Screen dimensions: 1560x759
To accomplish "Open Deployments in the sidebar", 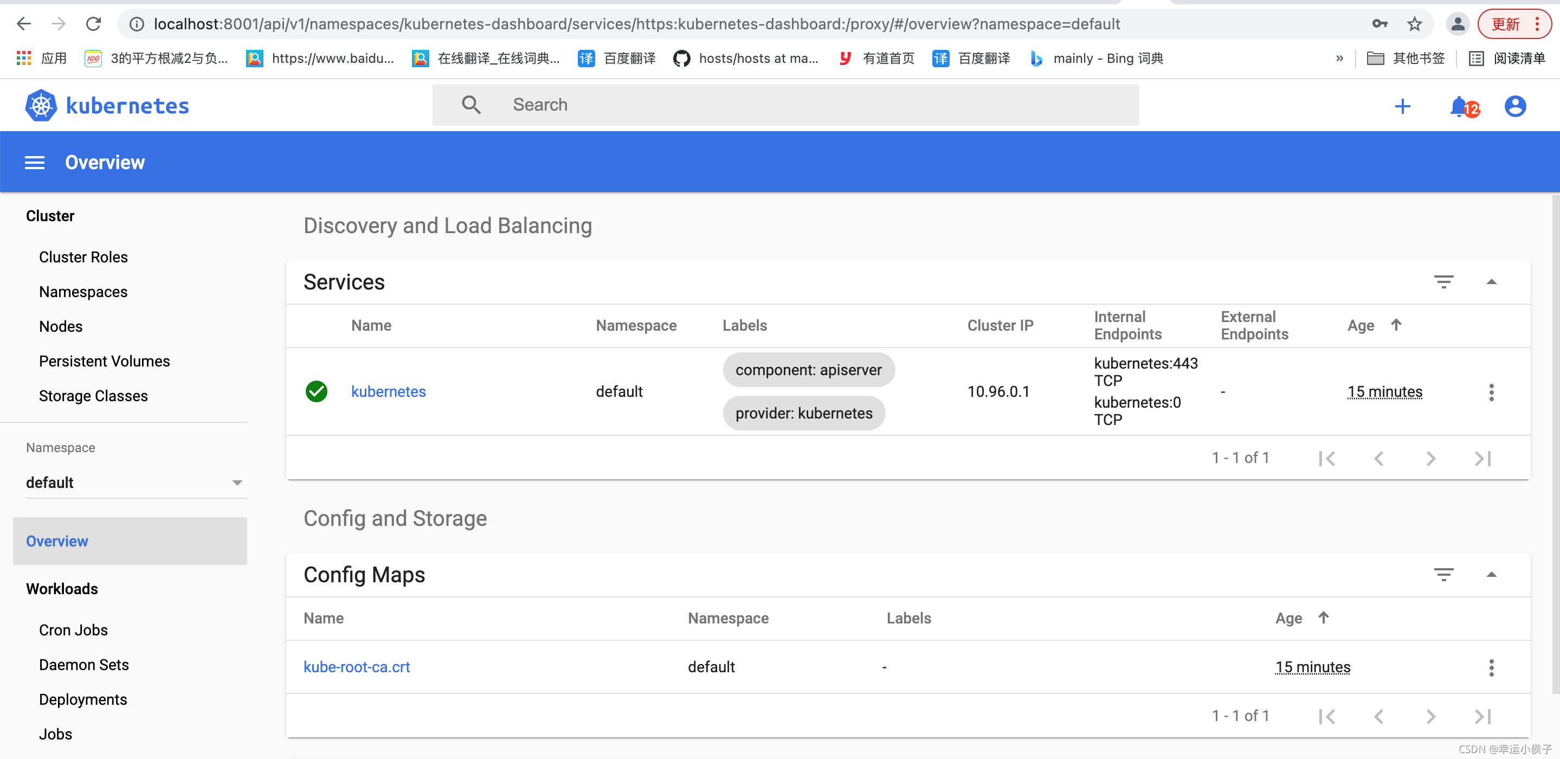I will 83,699.
